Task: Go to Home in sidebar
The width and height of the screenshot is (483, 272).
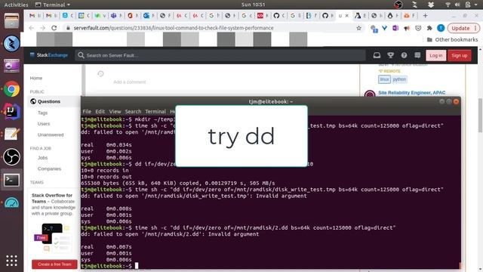Action: (36, 78)
